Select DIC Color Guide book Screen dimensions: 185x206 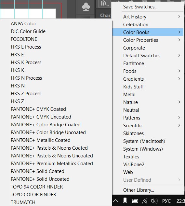click(56, 31)
